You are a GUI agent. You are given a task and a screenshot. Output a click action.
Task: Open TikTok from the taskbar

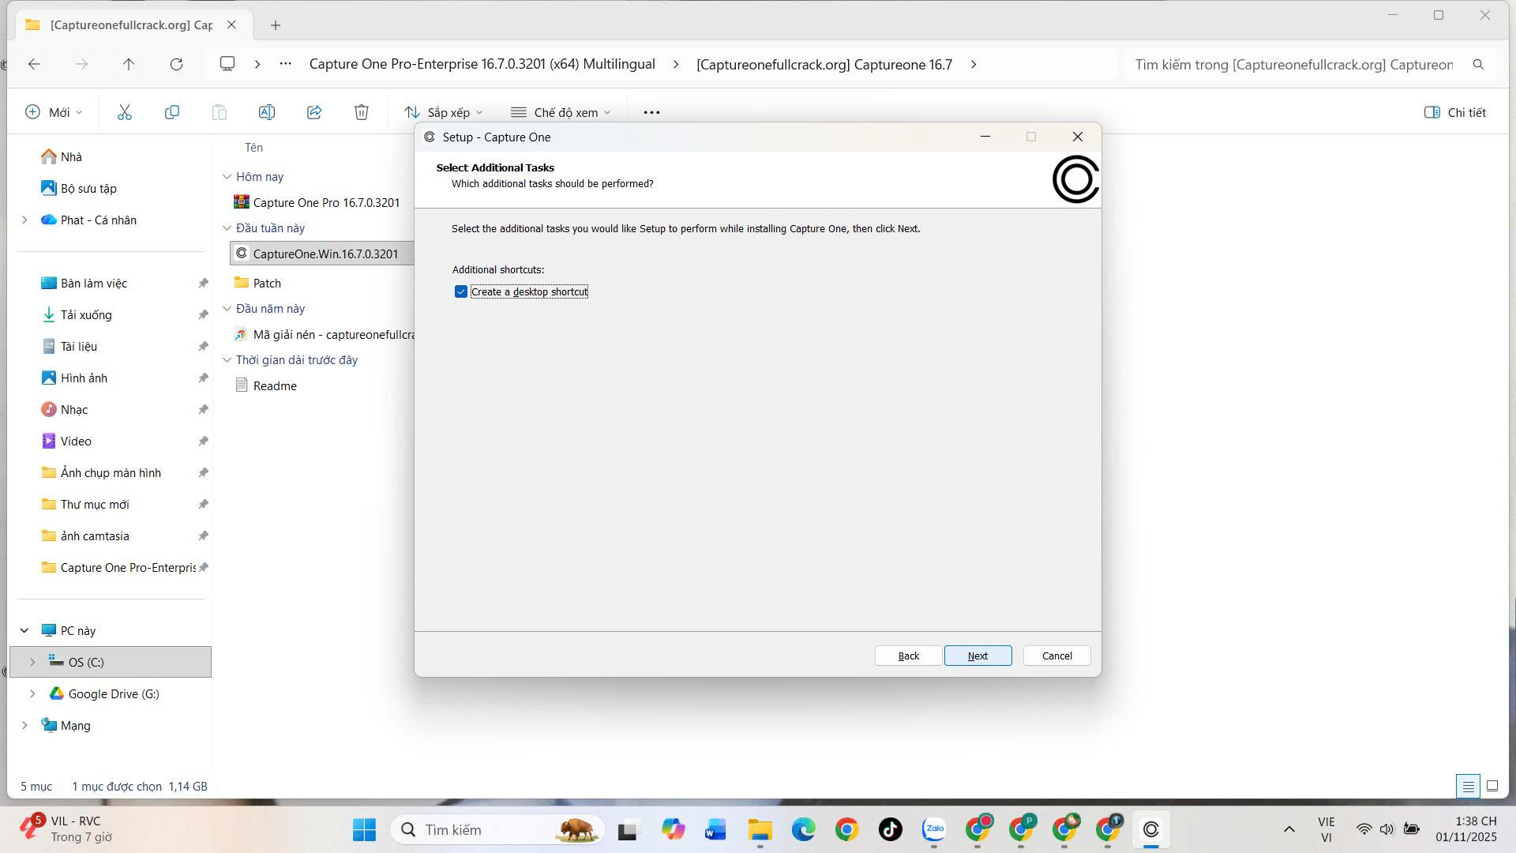pyautogui.click(x=890, y=829)
